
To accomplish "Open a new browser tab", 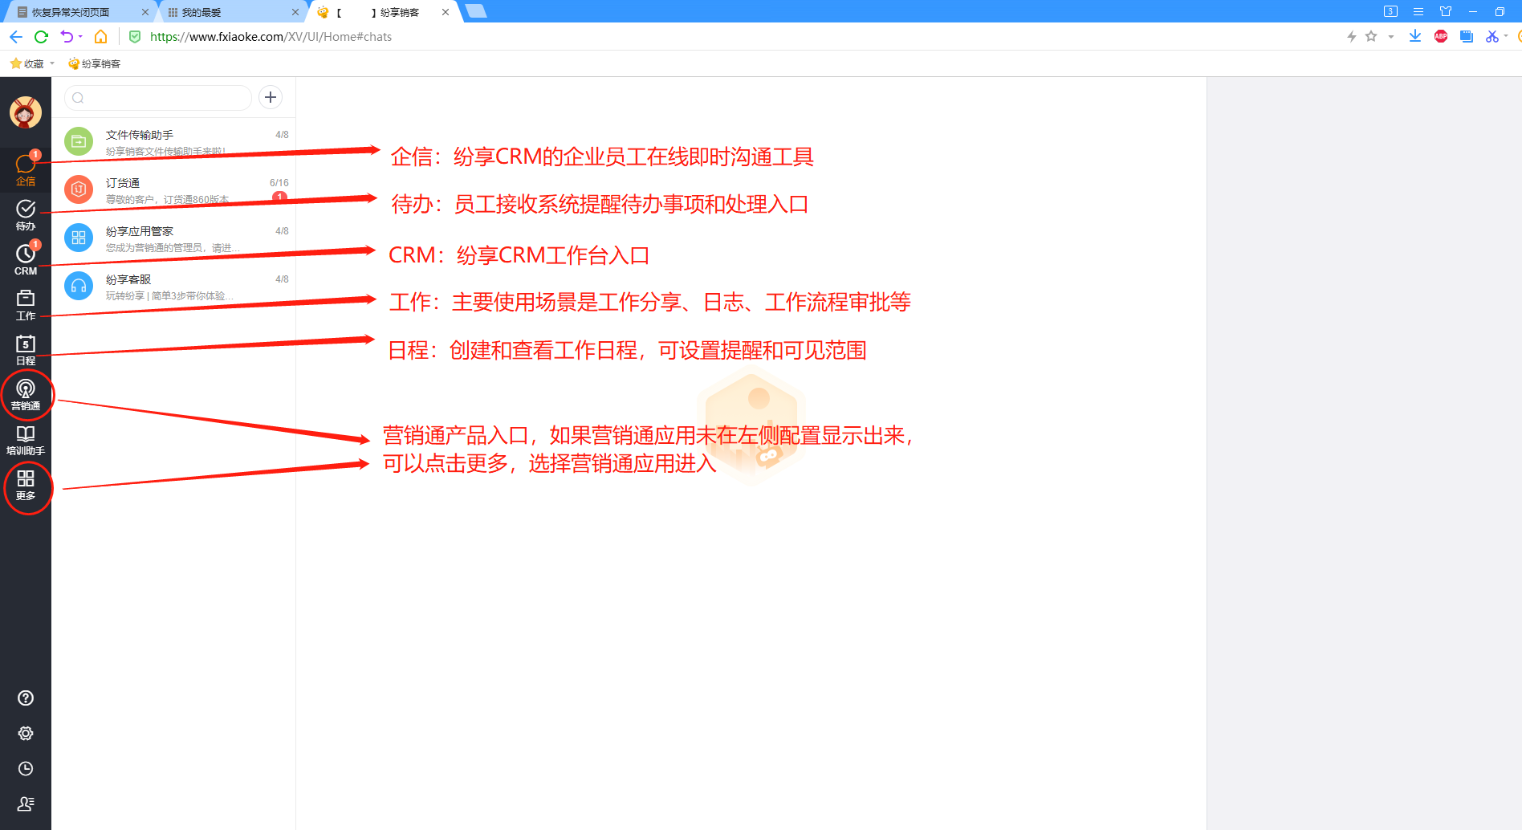I will point(476,11).
